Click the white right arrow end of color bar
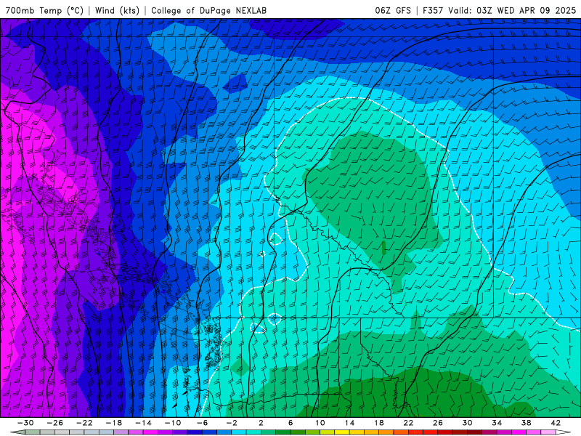This screenshot has width=581, height=436. 564,432
